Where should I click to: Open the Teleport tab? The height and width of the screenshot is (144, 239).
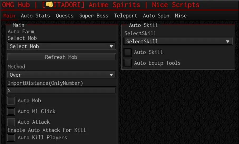click(x=126, y=16)
